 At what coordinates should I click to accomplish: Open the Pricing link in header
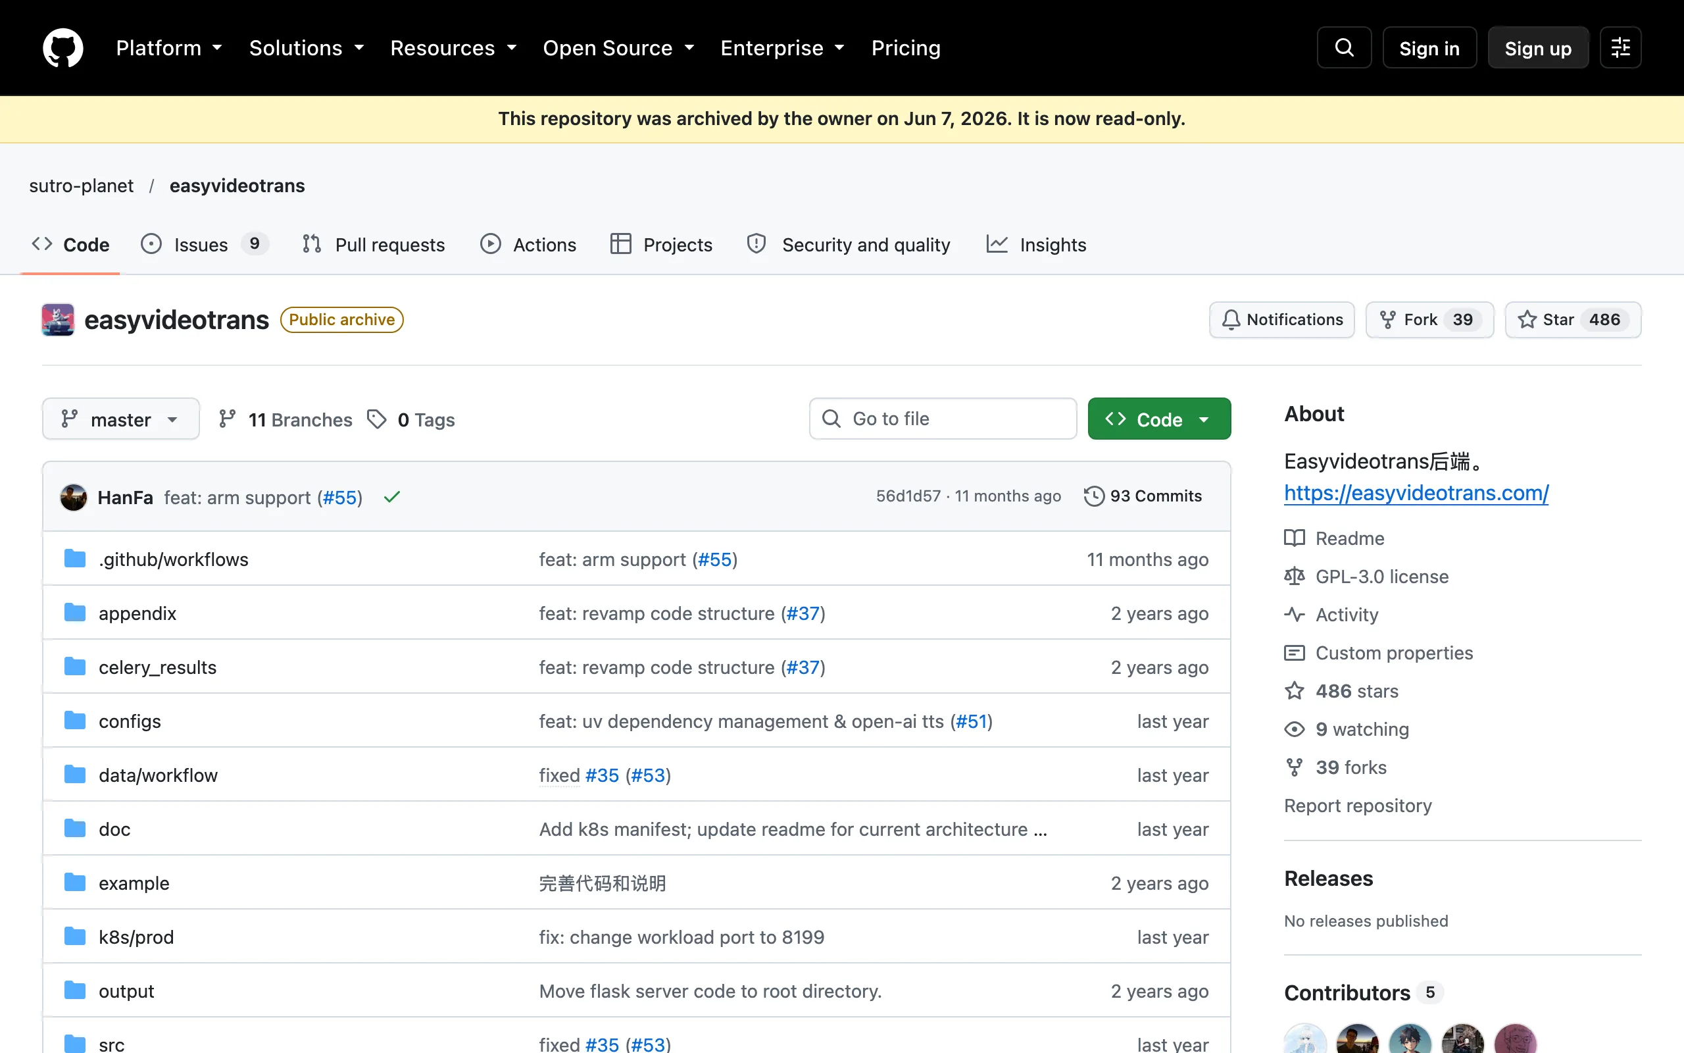click(x=905, y=48)
